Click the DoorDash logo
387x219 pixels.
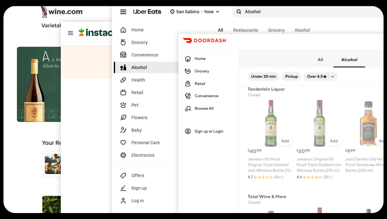pyautogui.click(x=204, y=40)
